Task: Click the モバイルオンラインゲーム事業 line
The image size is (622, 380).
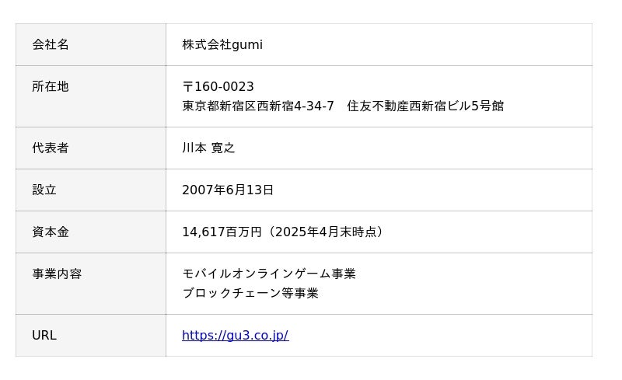Action: (268, 274)
